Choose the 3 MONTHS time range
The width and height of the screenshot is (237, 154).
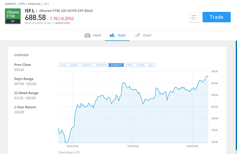101,65
